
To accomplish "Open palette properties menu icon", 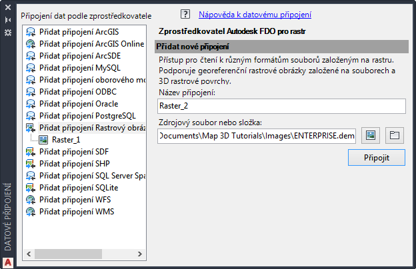I will (8, 33).
